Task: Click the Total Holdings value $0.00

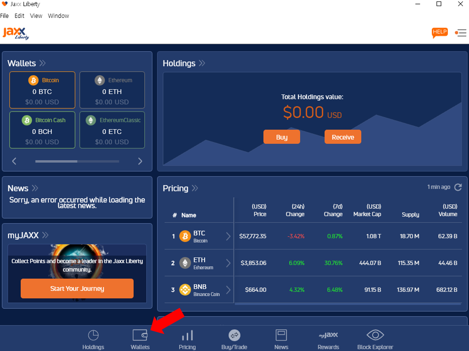Action: click(x=312, y=112)
